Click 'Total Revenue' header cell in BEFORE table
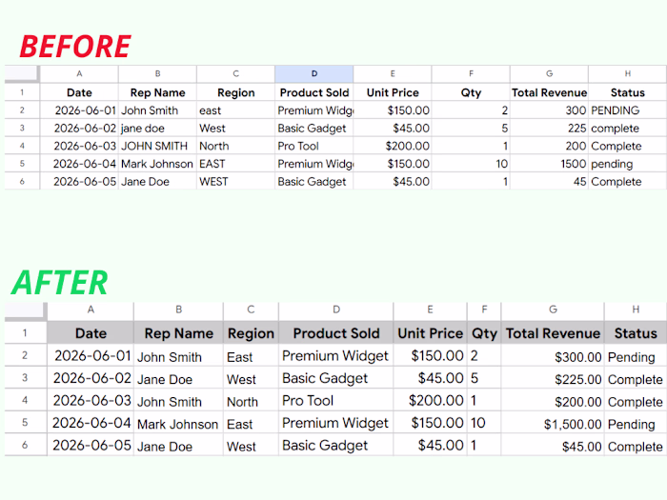Image resolution: width=667 pixels, height=500 pixels. 549,92
